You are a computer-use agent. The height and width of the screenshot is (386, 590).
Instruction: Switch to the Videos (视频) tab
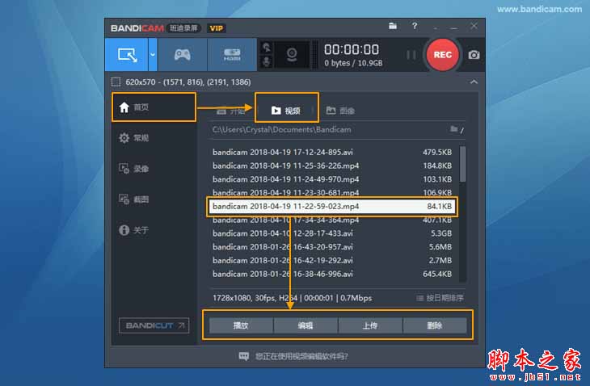(286, 111)
